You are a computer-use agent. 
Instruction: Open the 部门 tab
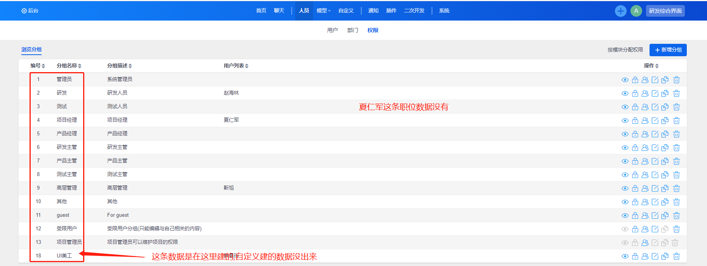click(352, 30)
